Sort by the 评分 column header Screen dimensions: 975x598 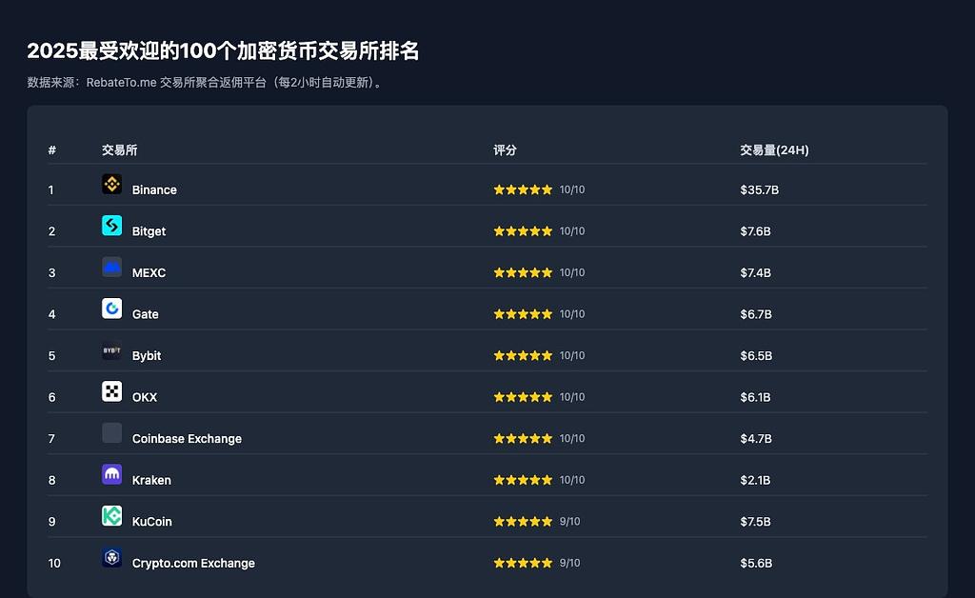pyautogui.click(x=505, y=150)
